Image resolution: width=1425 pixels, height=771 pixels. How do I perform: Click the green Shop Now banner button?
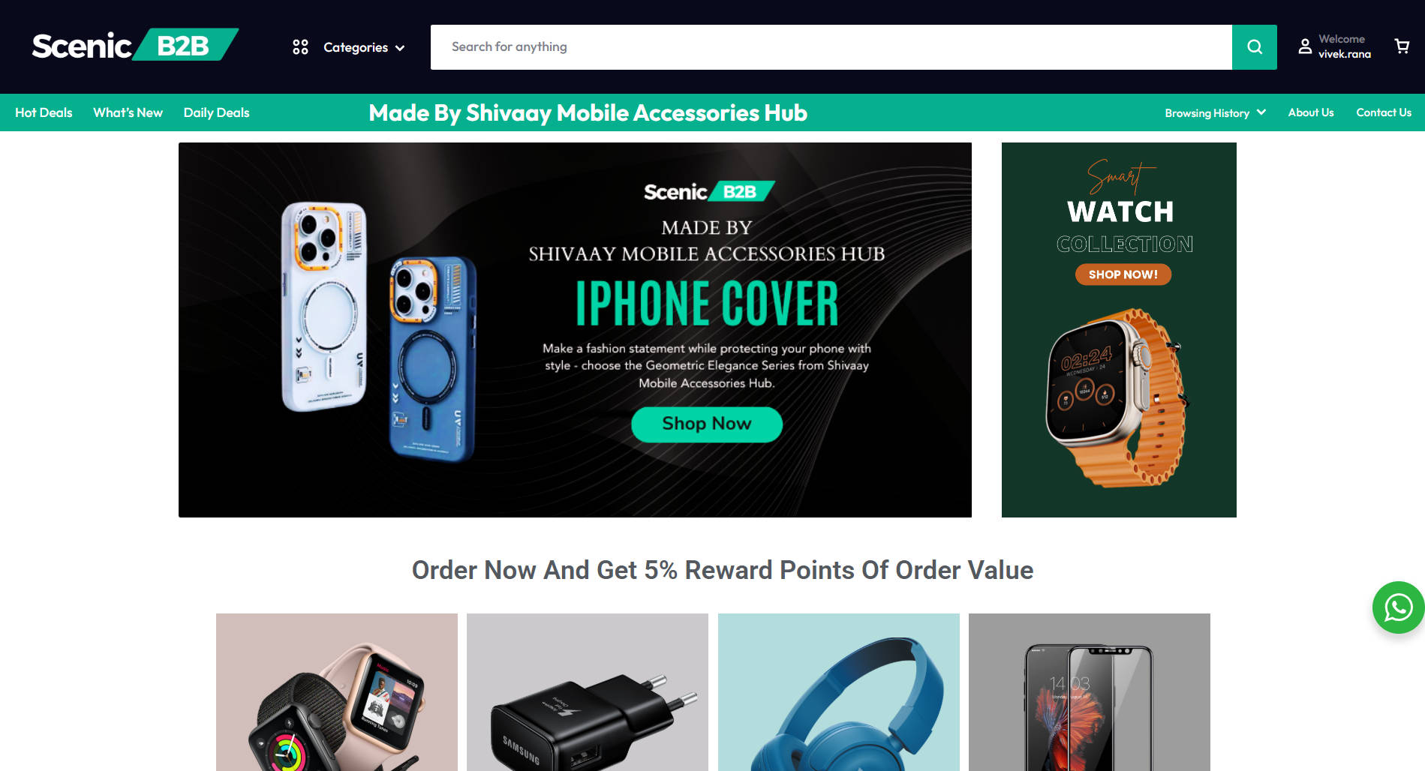(706, 424)
